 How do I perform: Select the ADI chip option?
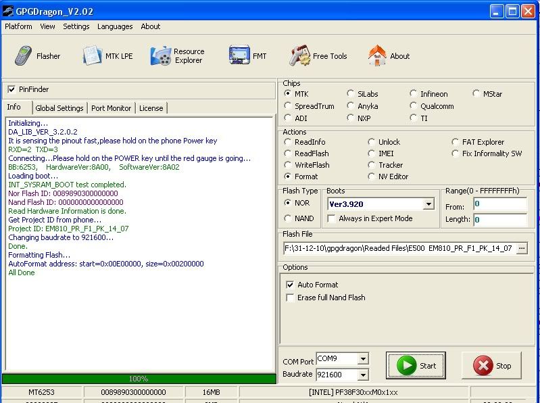point(287,118)
